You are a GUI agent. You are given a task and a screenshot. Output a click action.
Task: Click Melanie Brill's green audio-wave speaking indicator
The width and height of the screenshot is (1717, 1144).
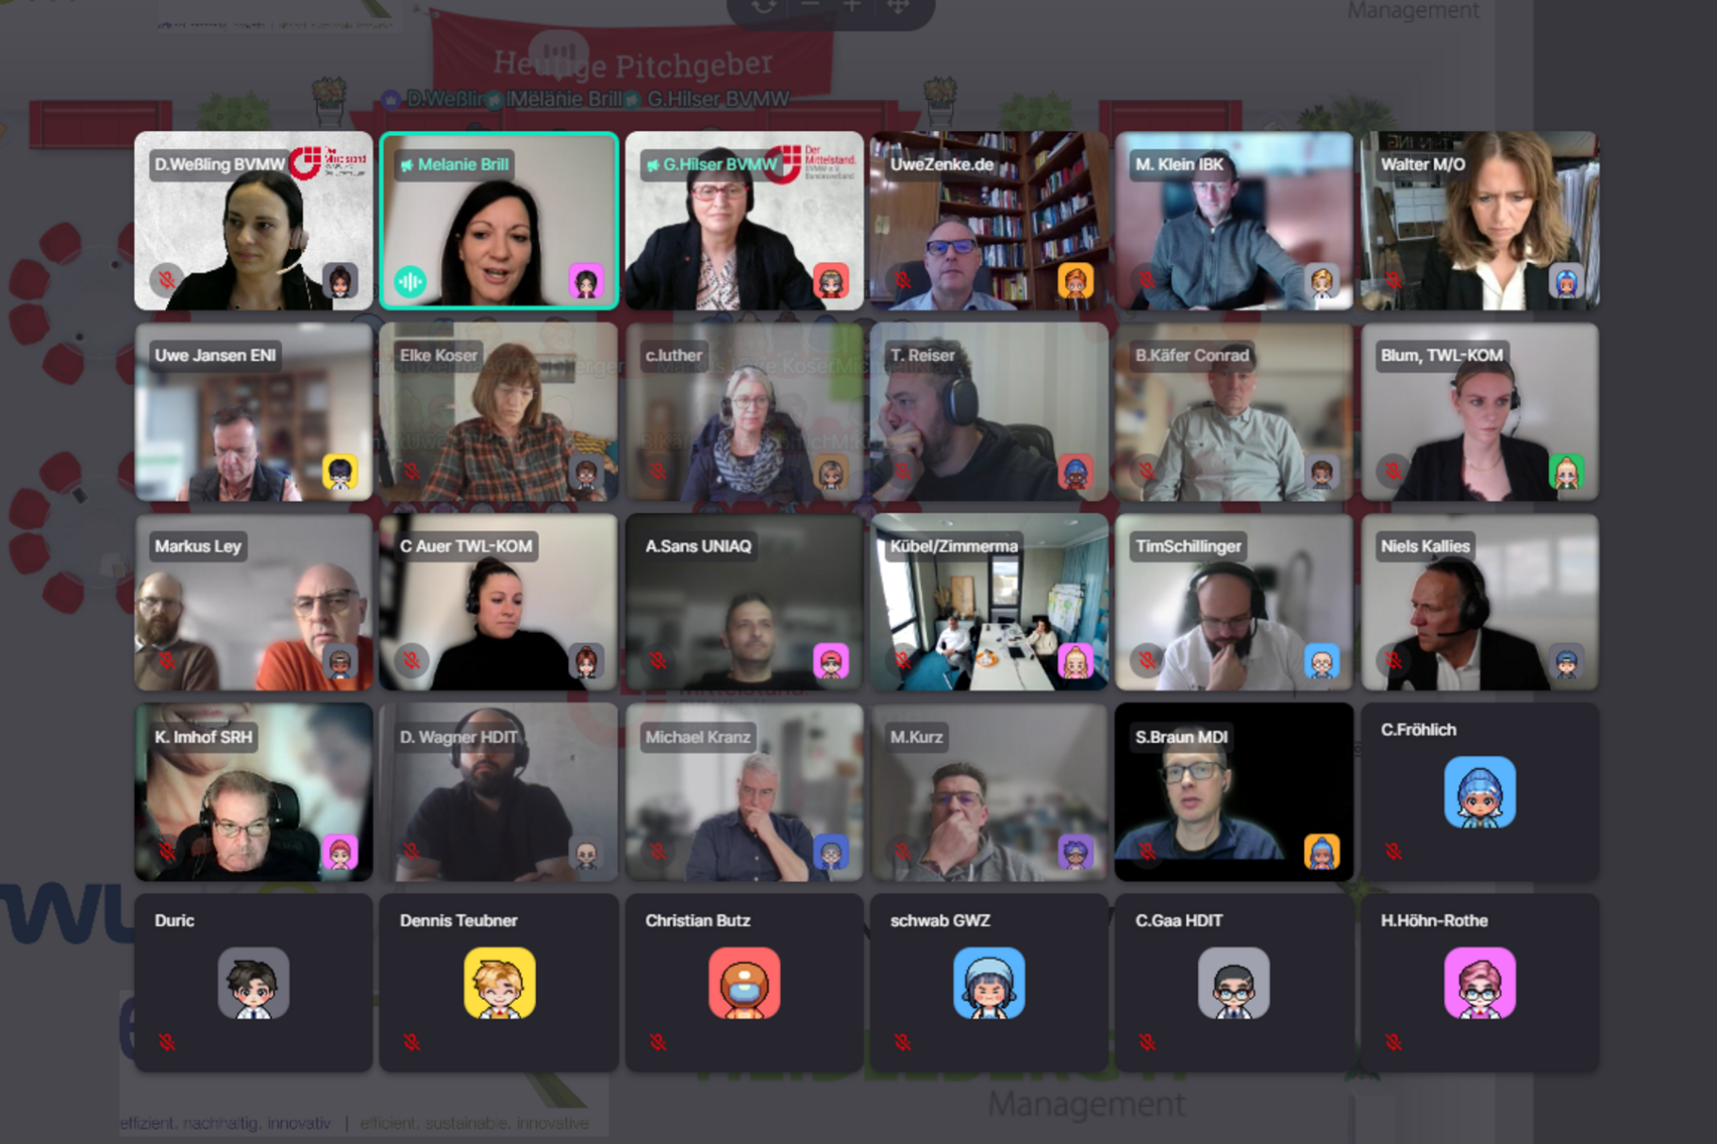410,281
